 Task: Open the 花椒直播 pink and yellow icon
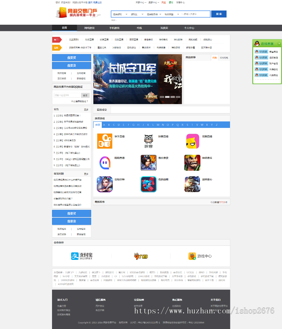[193, 141]
